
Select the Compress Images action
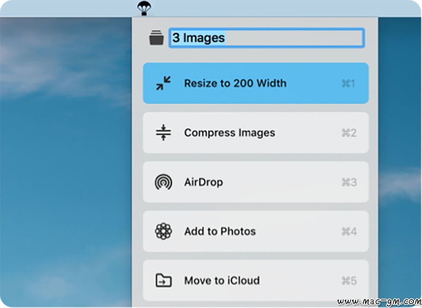coord(256,132)
